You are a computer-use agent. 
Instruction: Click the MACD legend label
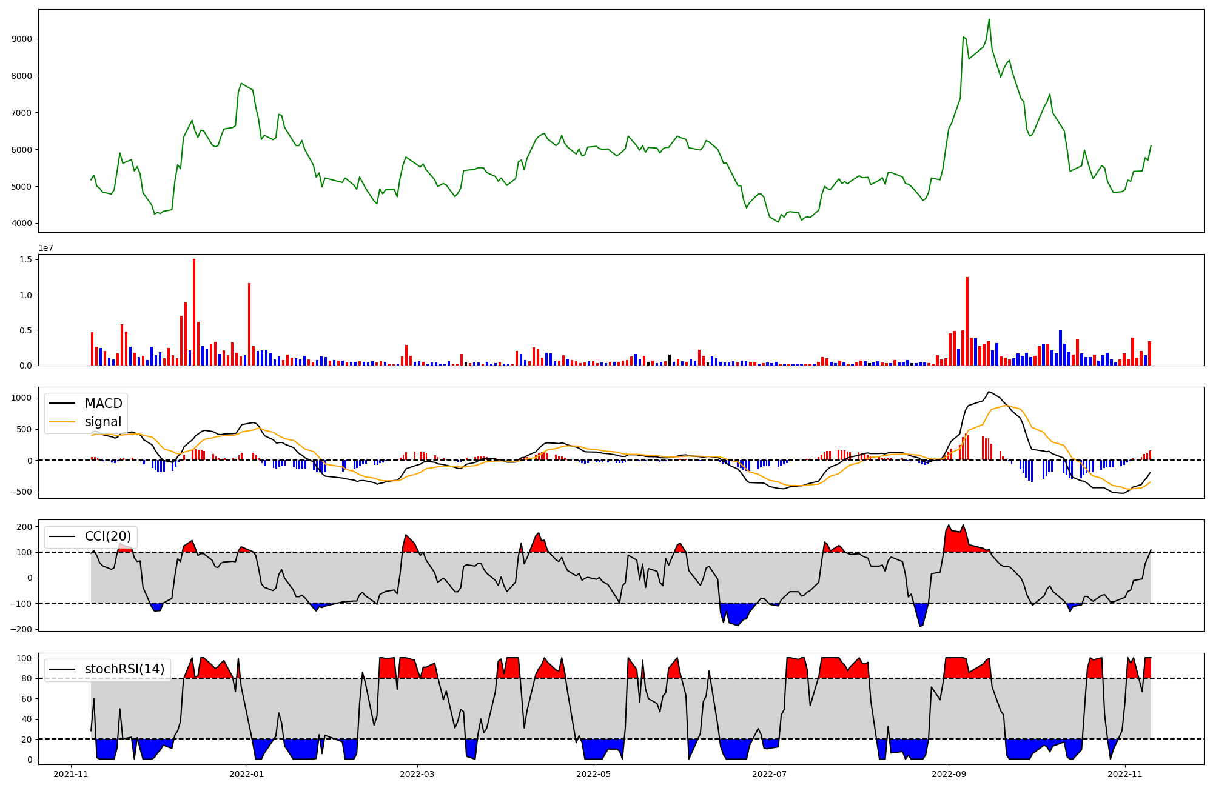coord(103,404)
